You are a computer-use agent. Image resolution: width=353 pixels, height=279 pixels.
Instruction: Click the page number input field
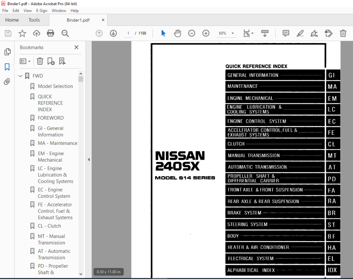point(128,33)
